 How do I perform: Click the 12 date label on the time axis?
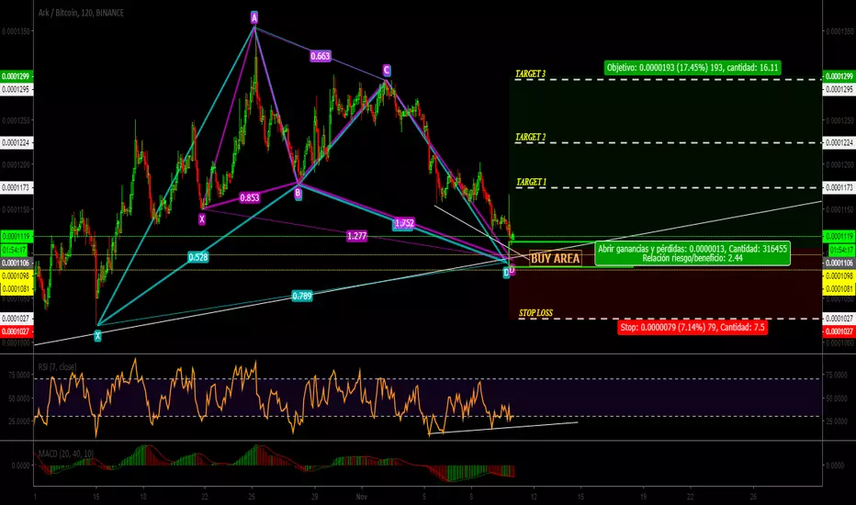pos(534,497)
